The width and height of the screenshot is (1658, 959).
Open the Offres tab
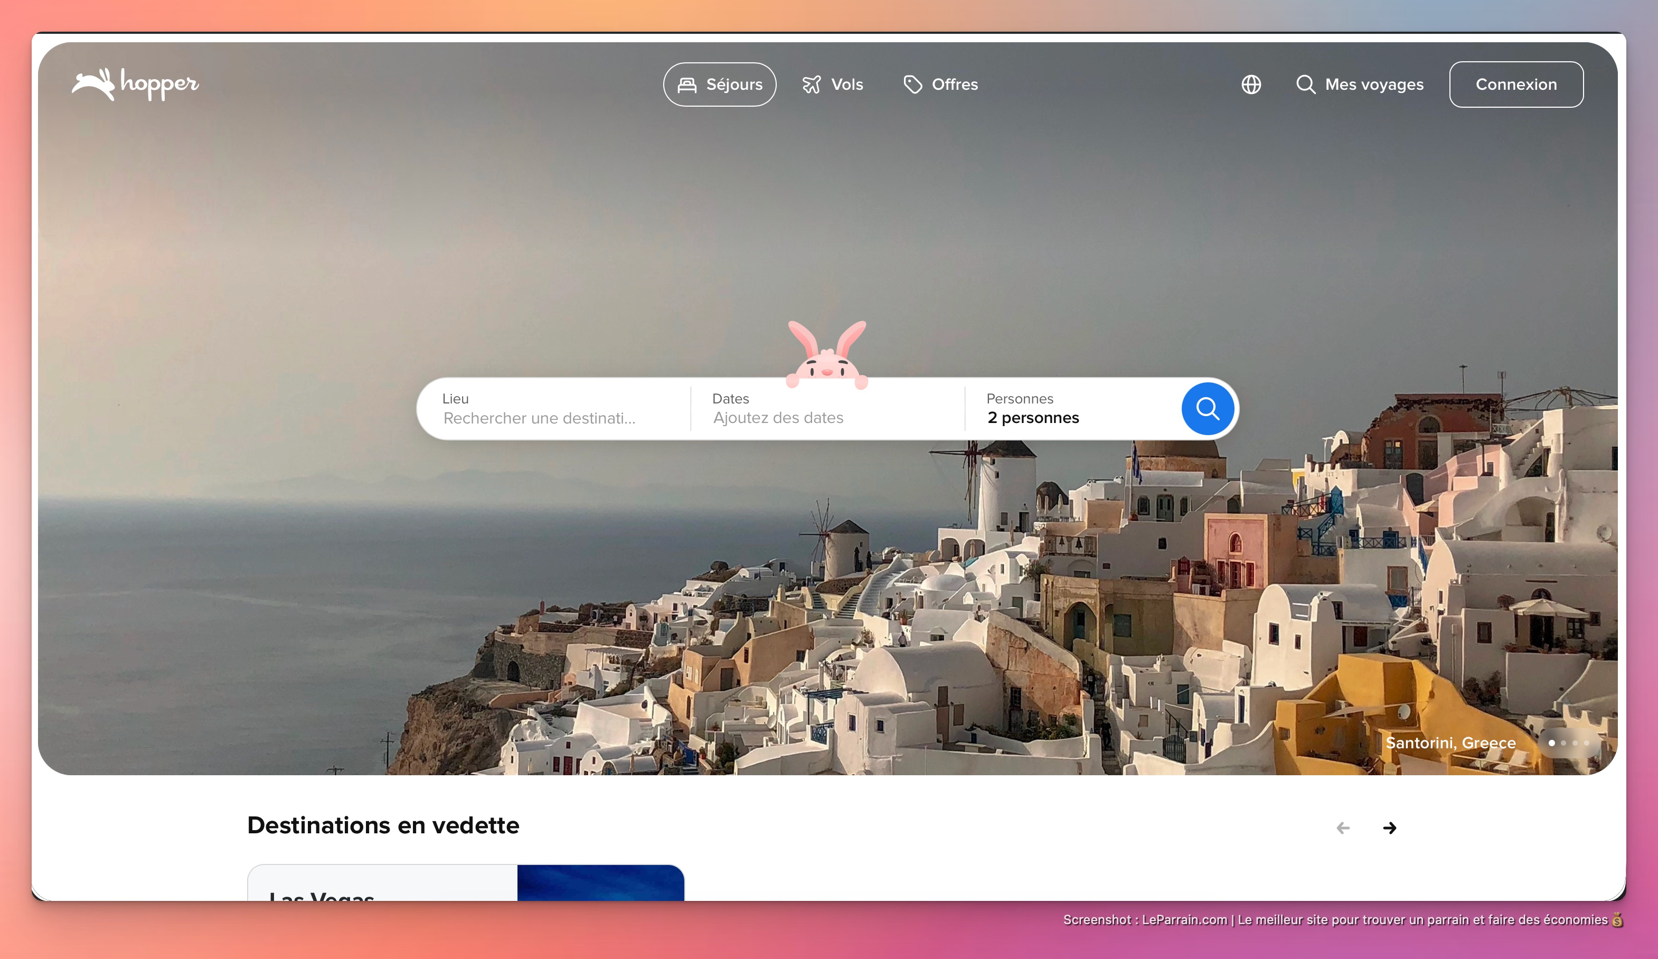(954, 85)
